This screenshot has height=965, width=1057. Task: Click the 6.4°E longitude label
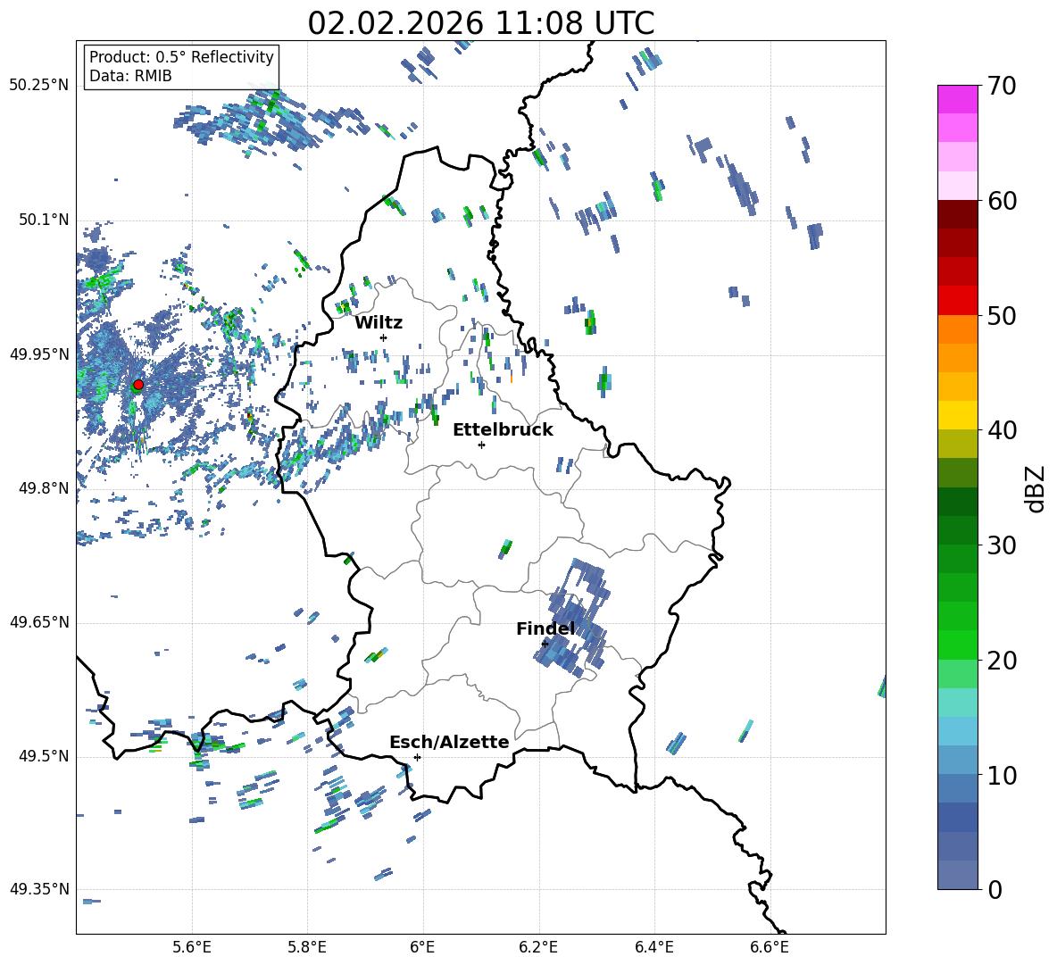point(653,947)
